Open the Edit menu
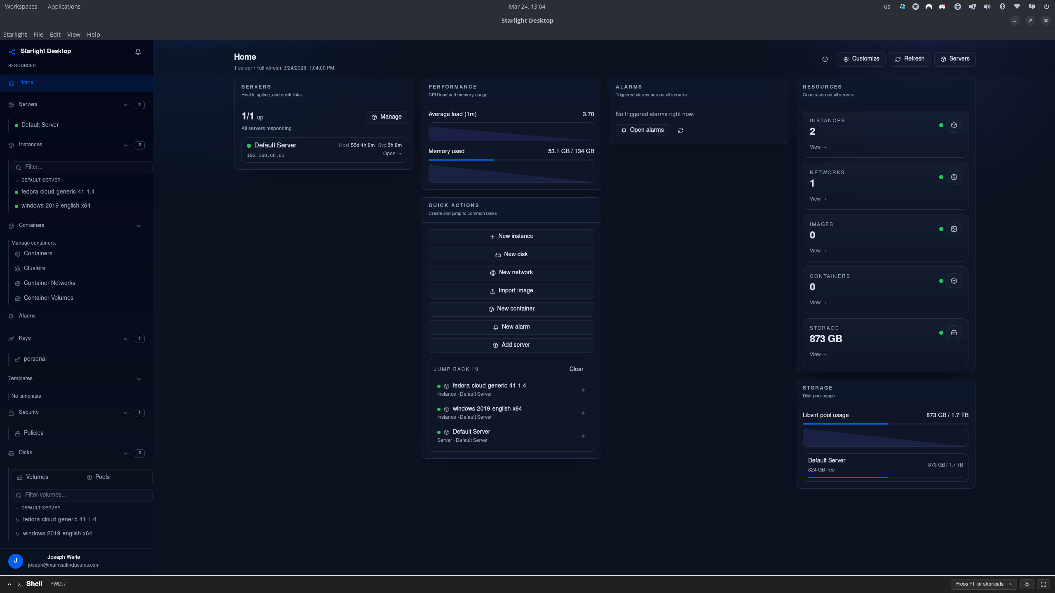This screenshot has height=593, width=1055. click(x=55, y=35)
